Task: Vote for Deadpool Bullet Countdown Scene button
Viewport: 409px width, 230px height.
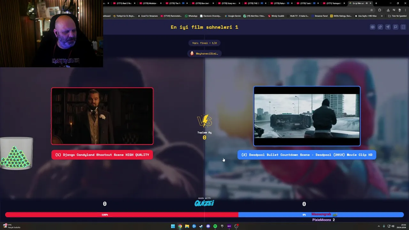Action: [x=307, y=155]
